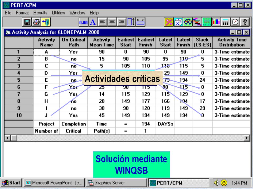Open the Results menu
The width and height of the screenshot is (253, 189).
(40, 13)
